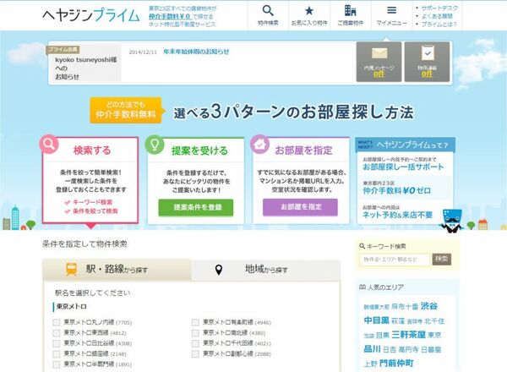
Task: Open 条件を絞って検索 link
Action: pos(95,211)
